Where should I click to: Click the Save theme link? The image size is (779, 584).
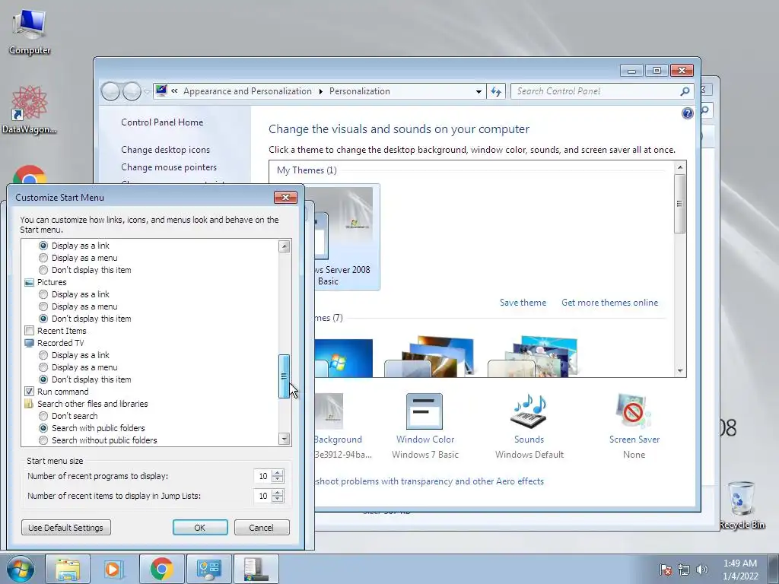pos(523,303)
